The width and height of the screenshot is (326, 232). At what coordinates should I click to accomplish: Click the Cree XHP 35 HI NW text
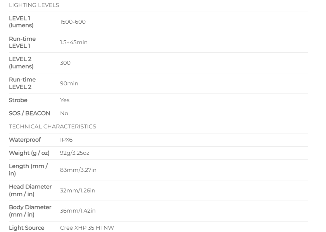pos(87,228)
